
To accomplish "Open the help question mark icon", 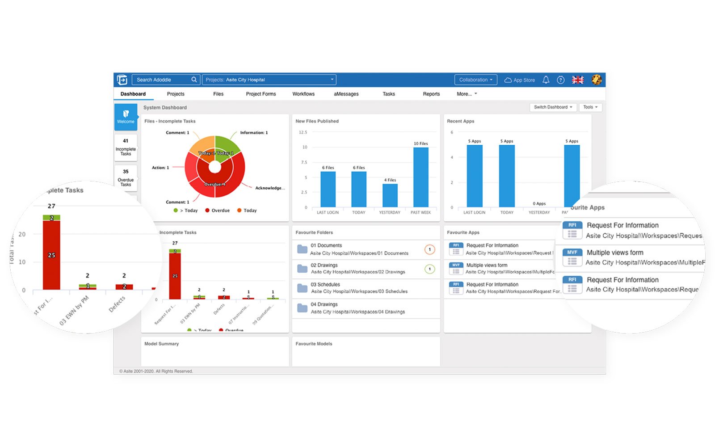I will (x=560, y=80).
